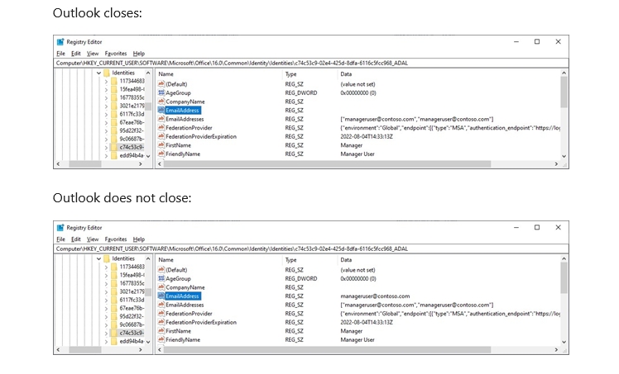Collapse the Identities key in the 'Outlook closes' window
619x374 pixels.
pyautogui.click(x=98, y=73)
